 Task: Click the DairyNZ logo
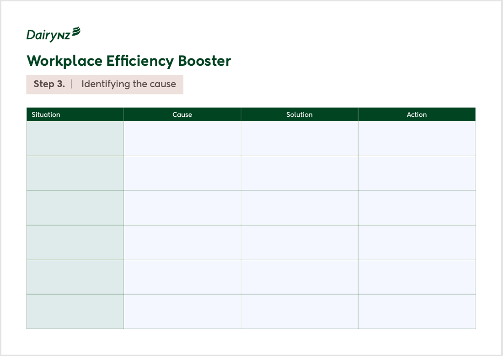53,34
